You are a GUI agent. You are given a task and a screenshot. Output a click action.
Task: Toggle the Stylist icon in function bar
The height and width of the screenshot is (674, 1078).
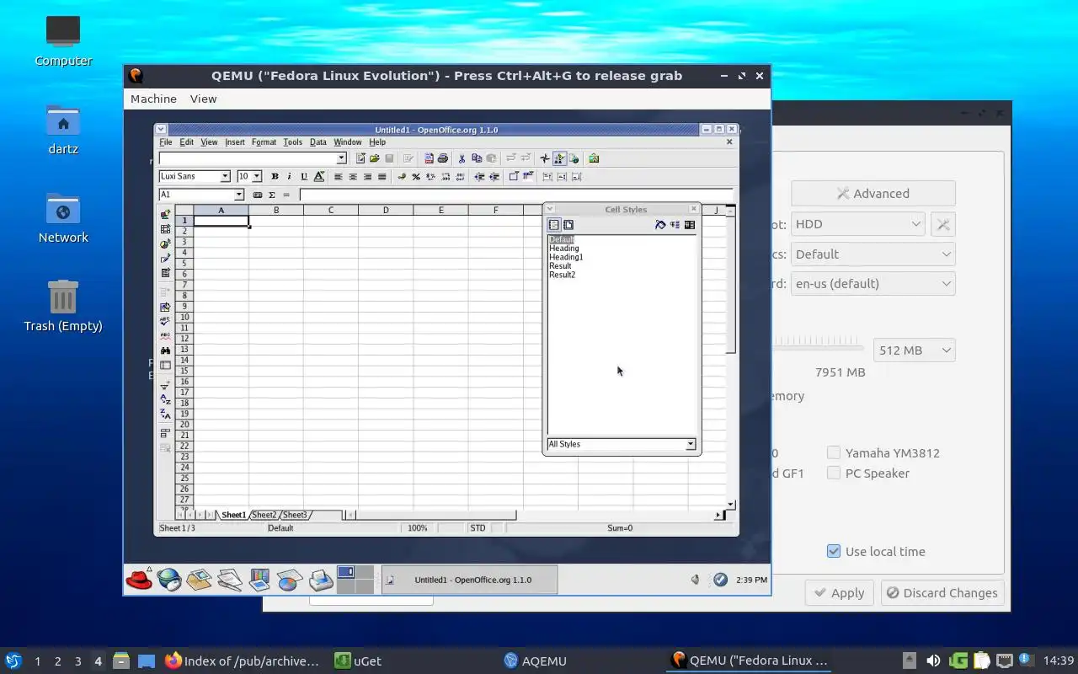pos(559,158)
